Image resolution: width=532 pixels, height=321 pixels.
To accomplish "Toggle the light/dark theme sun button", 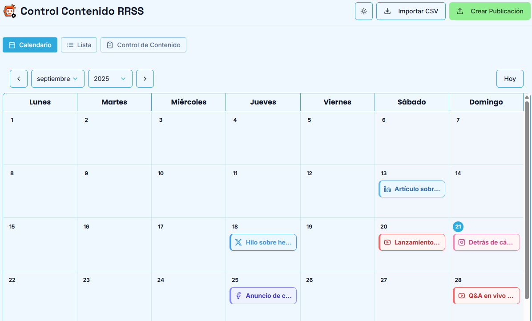I will [364, 11].
